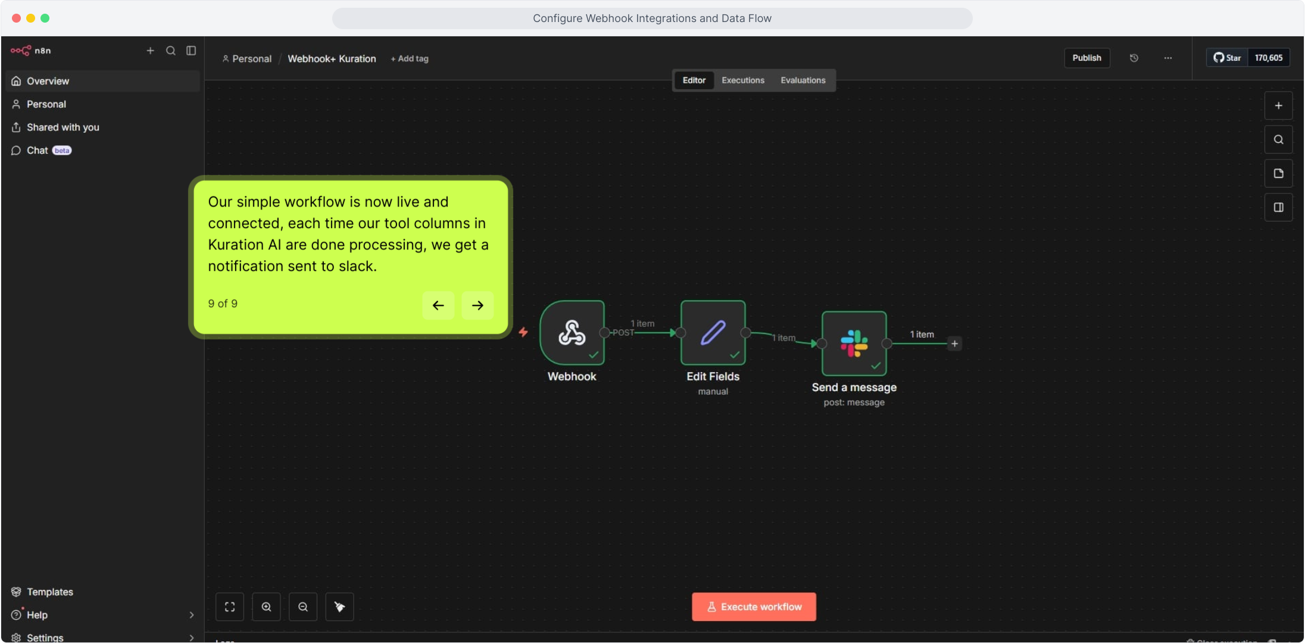Click the workflow name Webhook+ Kuration
This screenshot has width=1305, height=643.
click(x=332, y=59)
